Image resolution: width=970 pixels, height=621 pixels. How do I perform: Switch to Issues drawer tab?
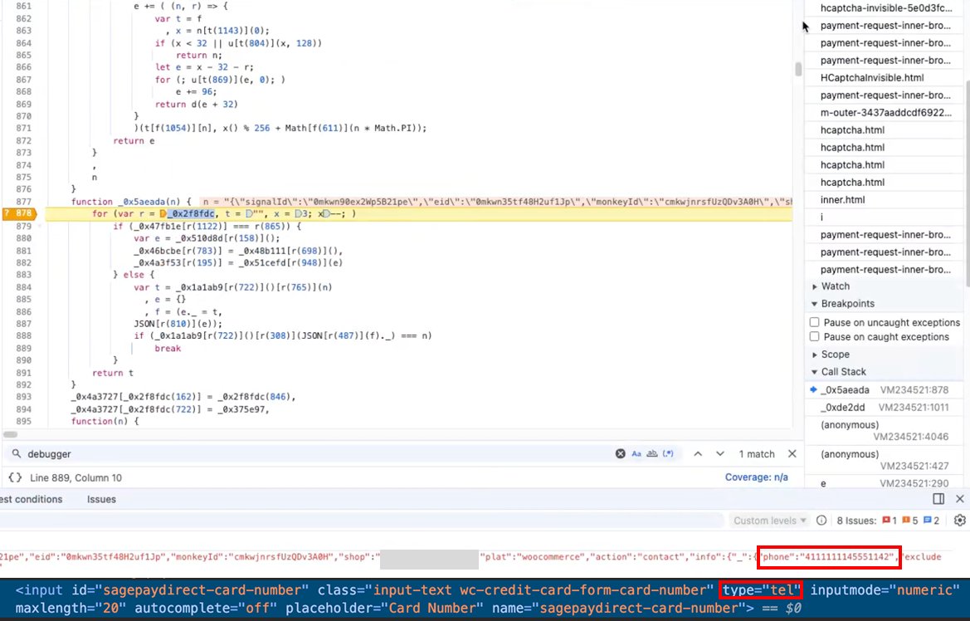(101, 499)
